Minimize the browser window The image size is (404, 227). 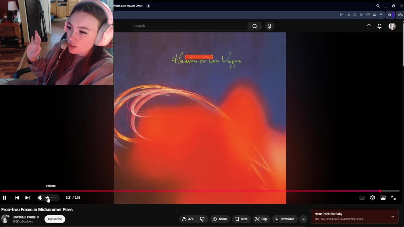tap(386, 6)
